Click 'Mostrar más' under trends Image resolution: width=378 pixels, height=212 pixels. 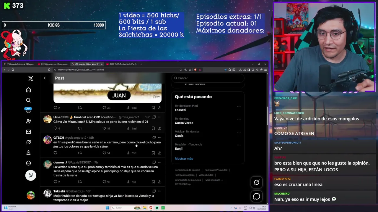point(184,159)
